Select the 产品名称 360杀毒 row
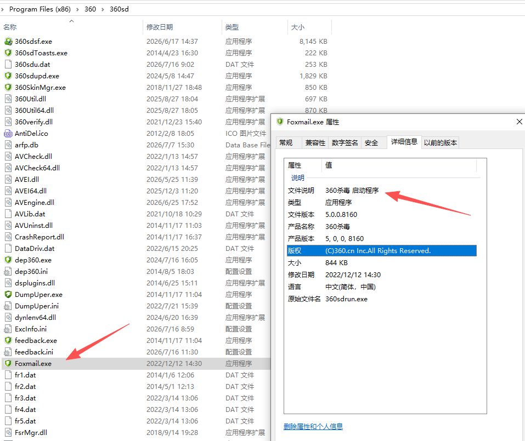 (381, 227)
